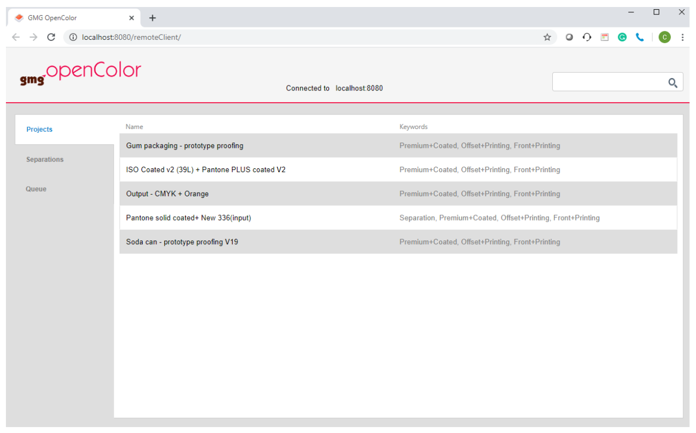Image resolution: width=696 pixels, height=433 pixels.
Task: Go forward in browser history
Action: tap(33, 37)
